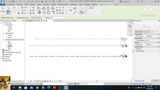Select the Trim/Extend to Corner icon
The height and width of the screenshot is (90, 160).
(53, 12)
